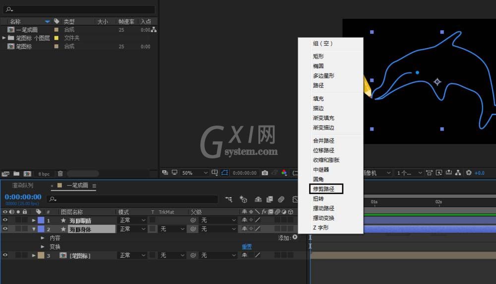Image resolution: width=496 pixels, height=284 pixels.
Task: Toggle continuous rasterize switch for 海豚身体
Action: pyautogui.click(x=251, y=228)
